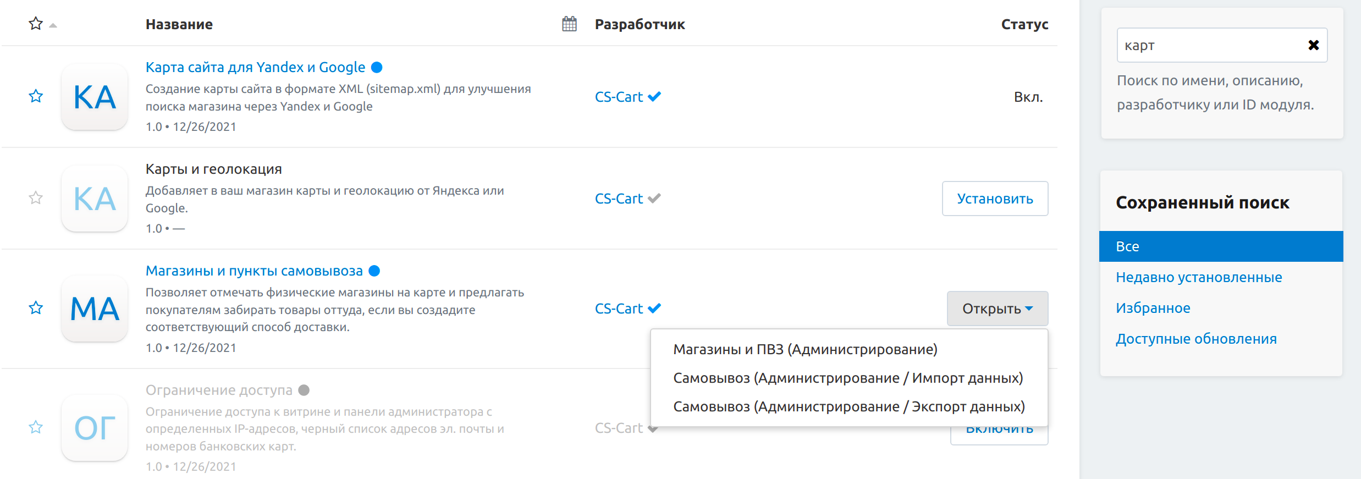Select the Все saved search filter

(x=1221, y=246)
